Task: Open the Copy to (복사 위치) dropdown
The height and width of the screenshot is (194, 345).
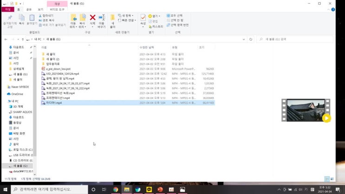Action: click(x=82, y=21)
